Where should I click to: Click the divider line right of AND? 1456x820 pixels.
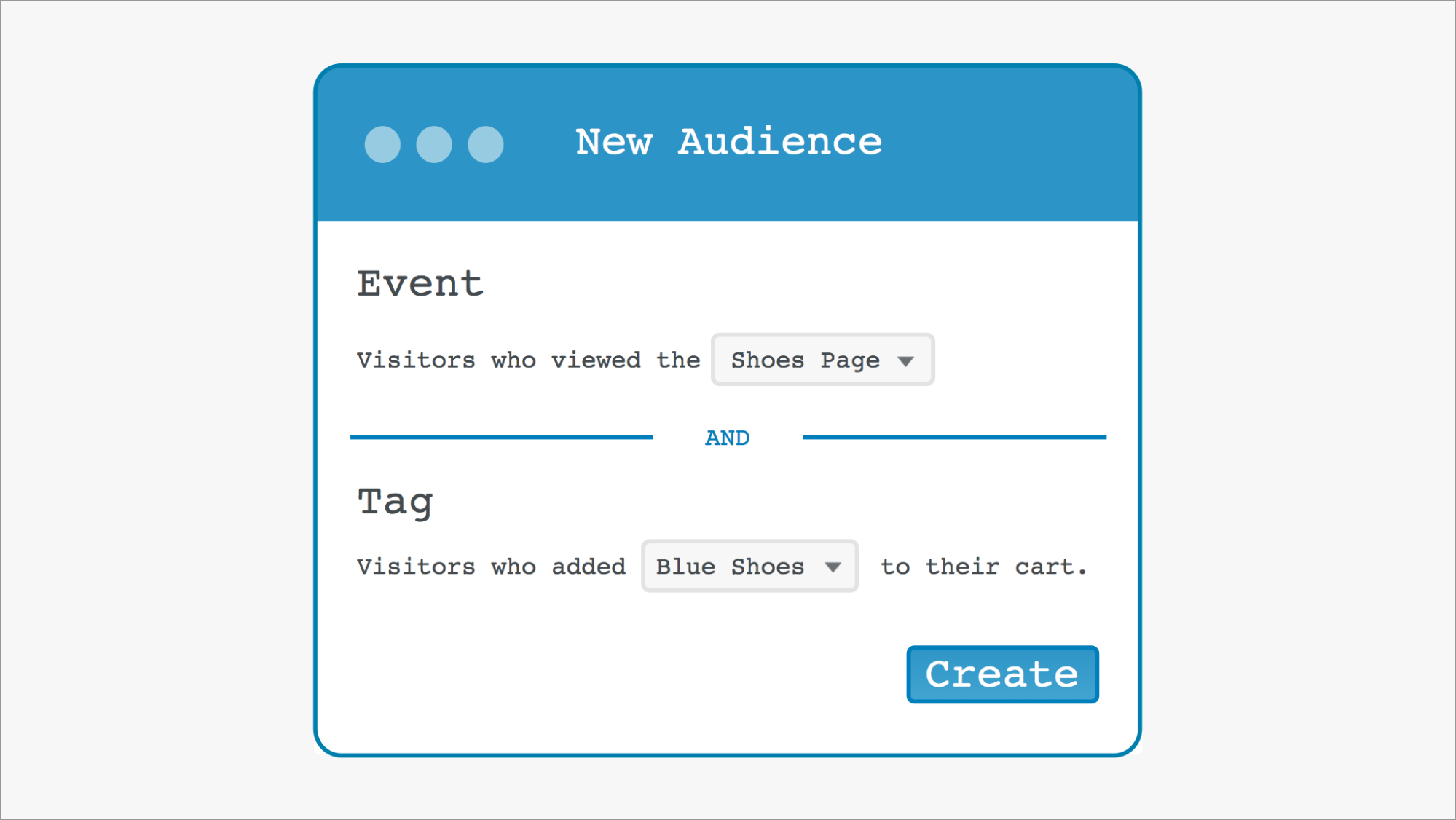click(954, 437)
